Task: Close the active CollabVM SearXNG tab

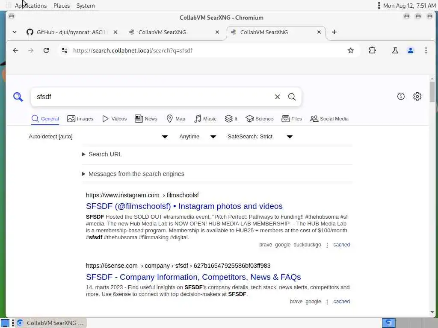Action: coord(319,32)
